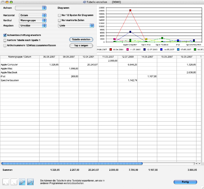Enable Sortiere Tabelle nach Spalte 1
Screen dimensions: 204x189
tap(5, 40)
